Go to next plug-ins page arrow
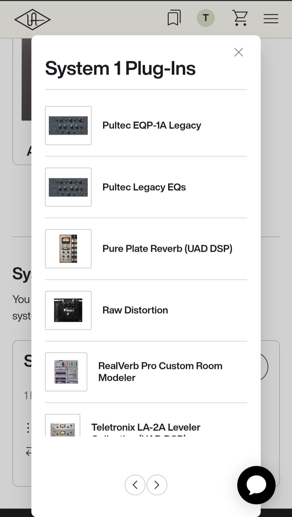The height and width of the screenshot is (517, 292). coord(157,485)
